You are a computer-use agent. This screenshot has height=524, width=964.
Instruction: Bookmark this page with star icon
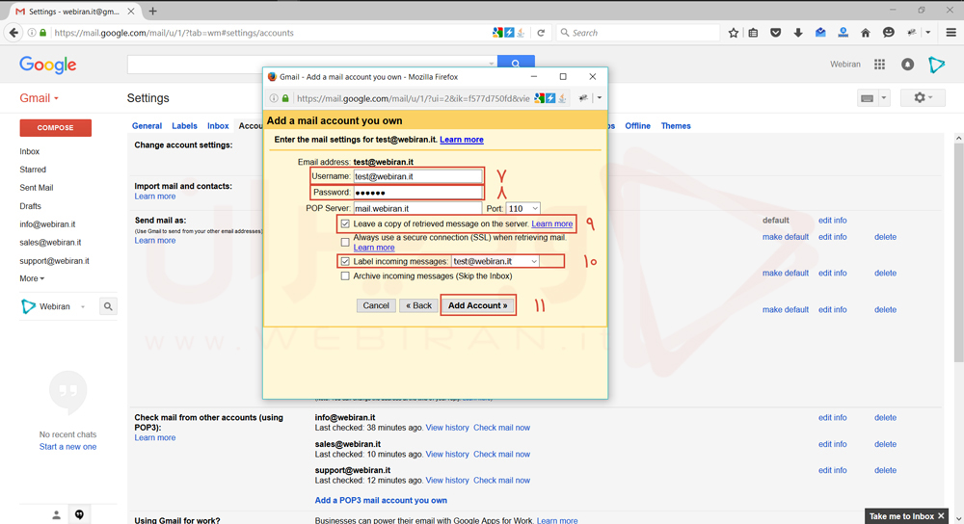point(733,33)
